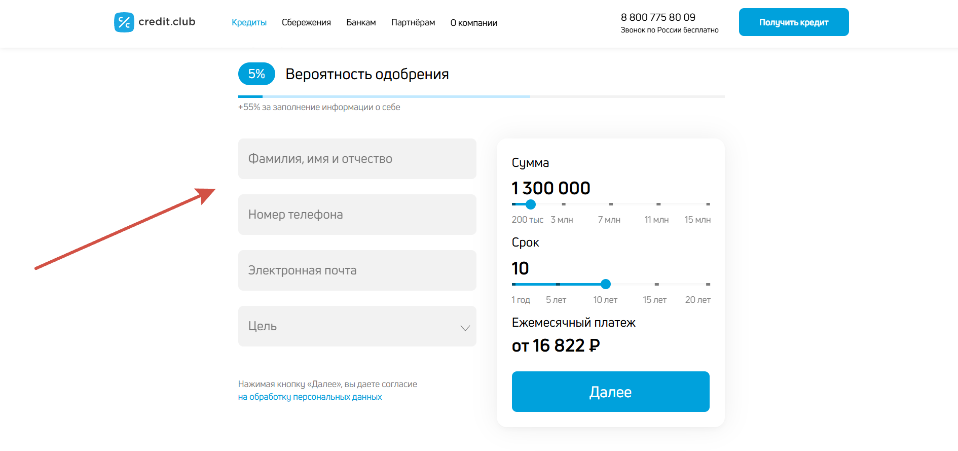
Task: Open the обработку персональных данных link
Action: pos(310,397)
